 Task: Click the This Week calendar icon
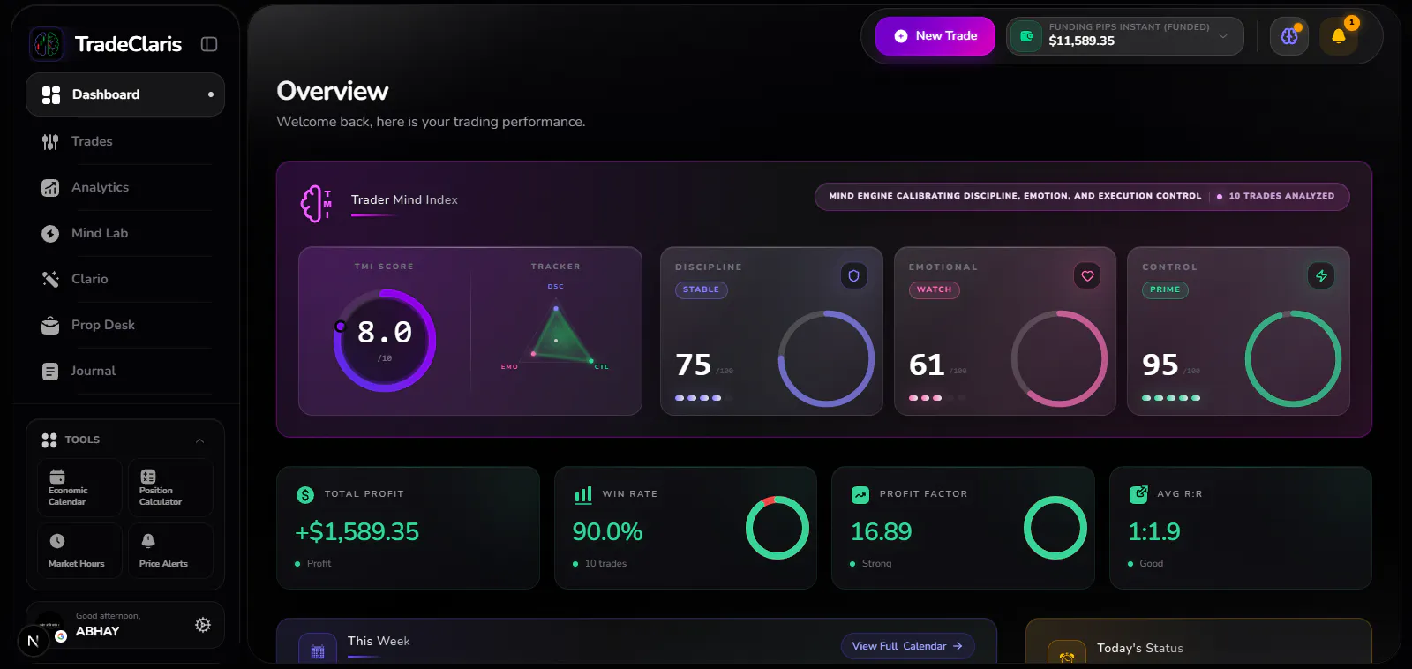tap(318, 652)
